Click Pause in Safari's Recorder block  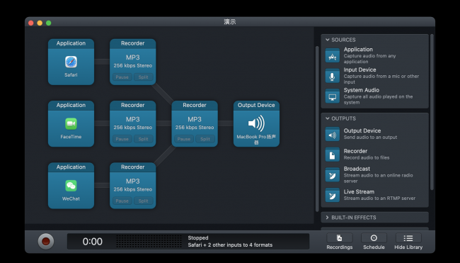(x=122, y=77)
